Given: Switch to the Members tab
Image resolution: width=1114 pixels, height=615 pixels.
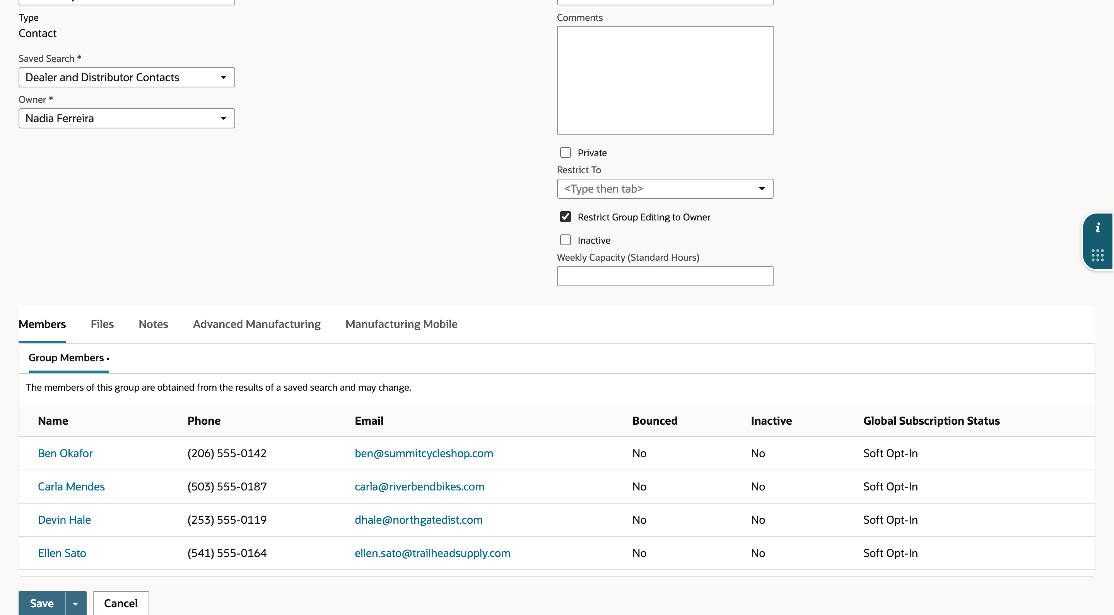Looking at the screenshot, I should coord(42,325).
